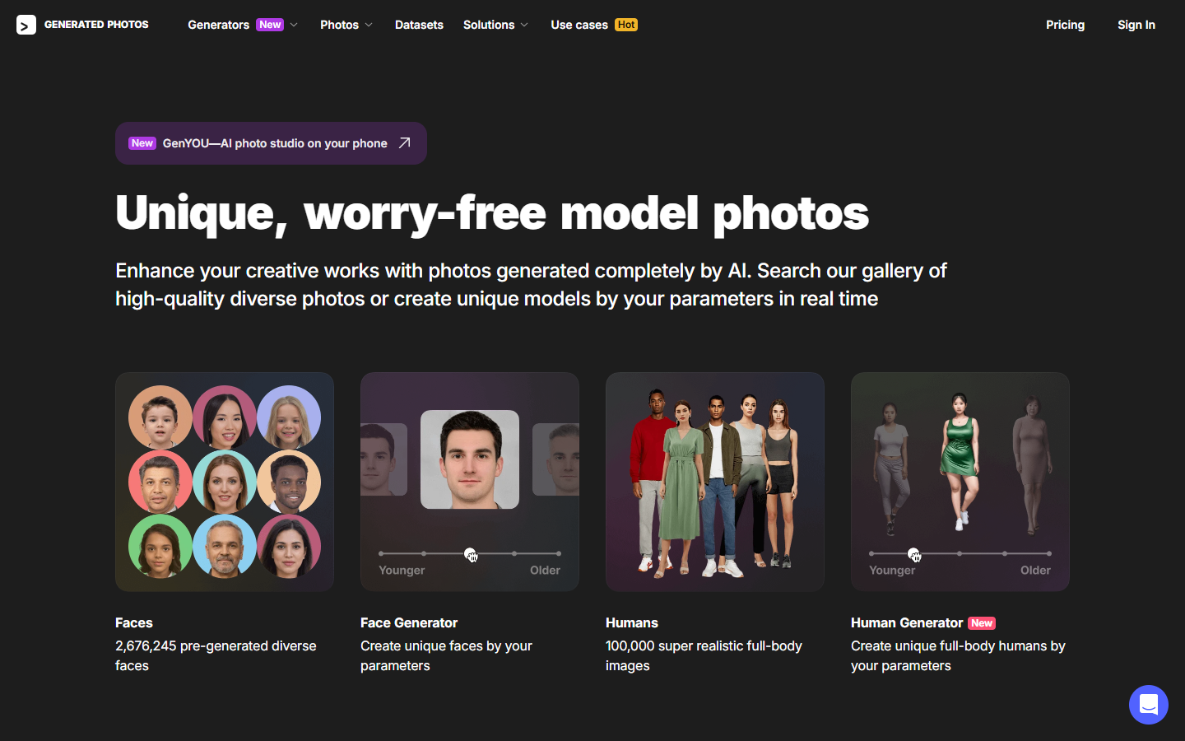The width and height of the screenshot is (1185, 741).
Task: Open the Generators menu
Action: point(218,25)
